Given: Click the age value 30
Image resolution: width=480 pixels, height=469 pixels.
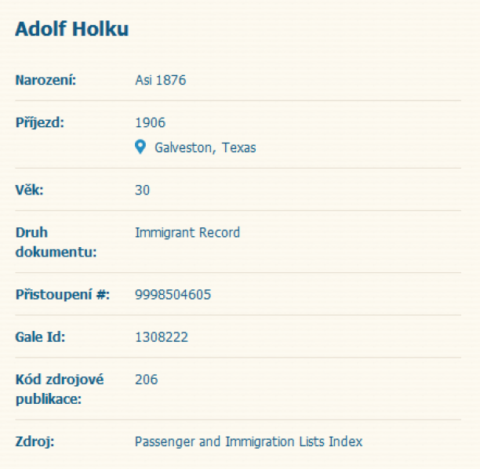Looking at the screenshot, I should pyautogui.click(x=142, y=190).
